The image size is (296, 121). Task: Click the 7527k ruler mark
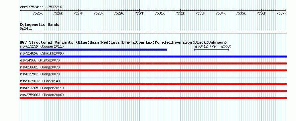78,13
